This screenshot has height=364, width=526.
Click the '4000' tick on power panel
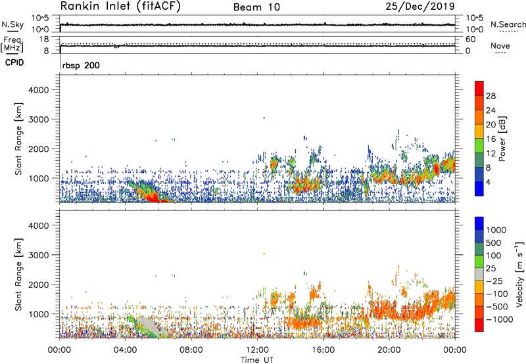click(x=38, y=90)
